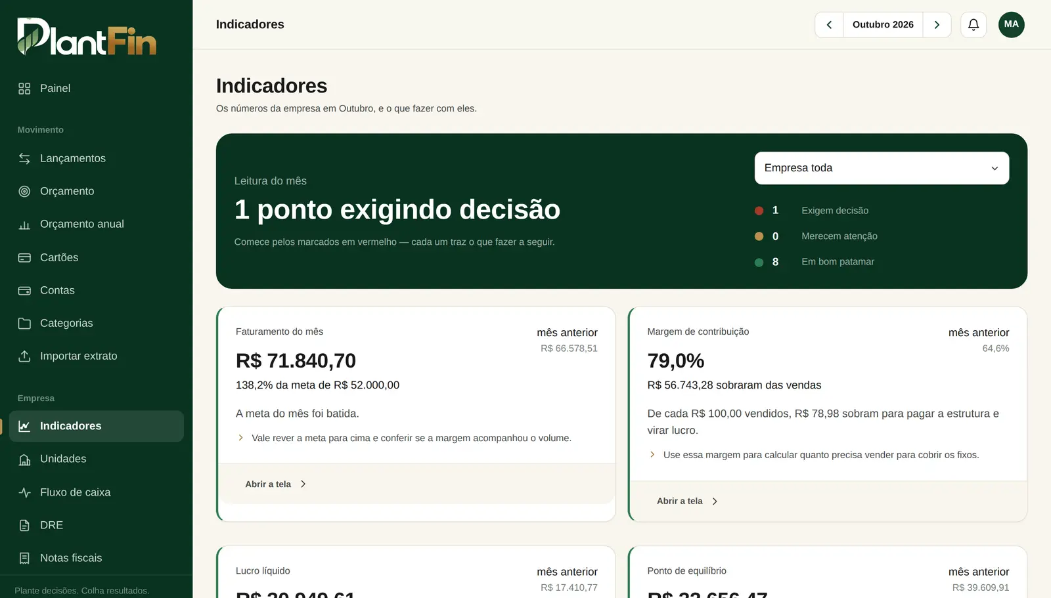Click the DRE document icon
1051x598 pixels.
[24, 525]
